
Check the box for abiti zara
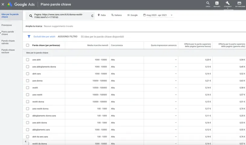[x=28, y=73]
